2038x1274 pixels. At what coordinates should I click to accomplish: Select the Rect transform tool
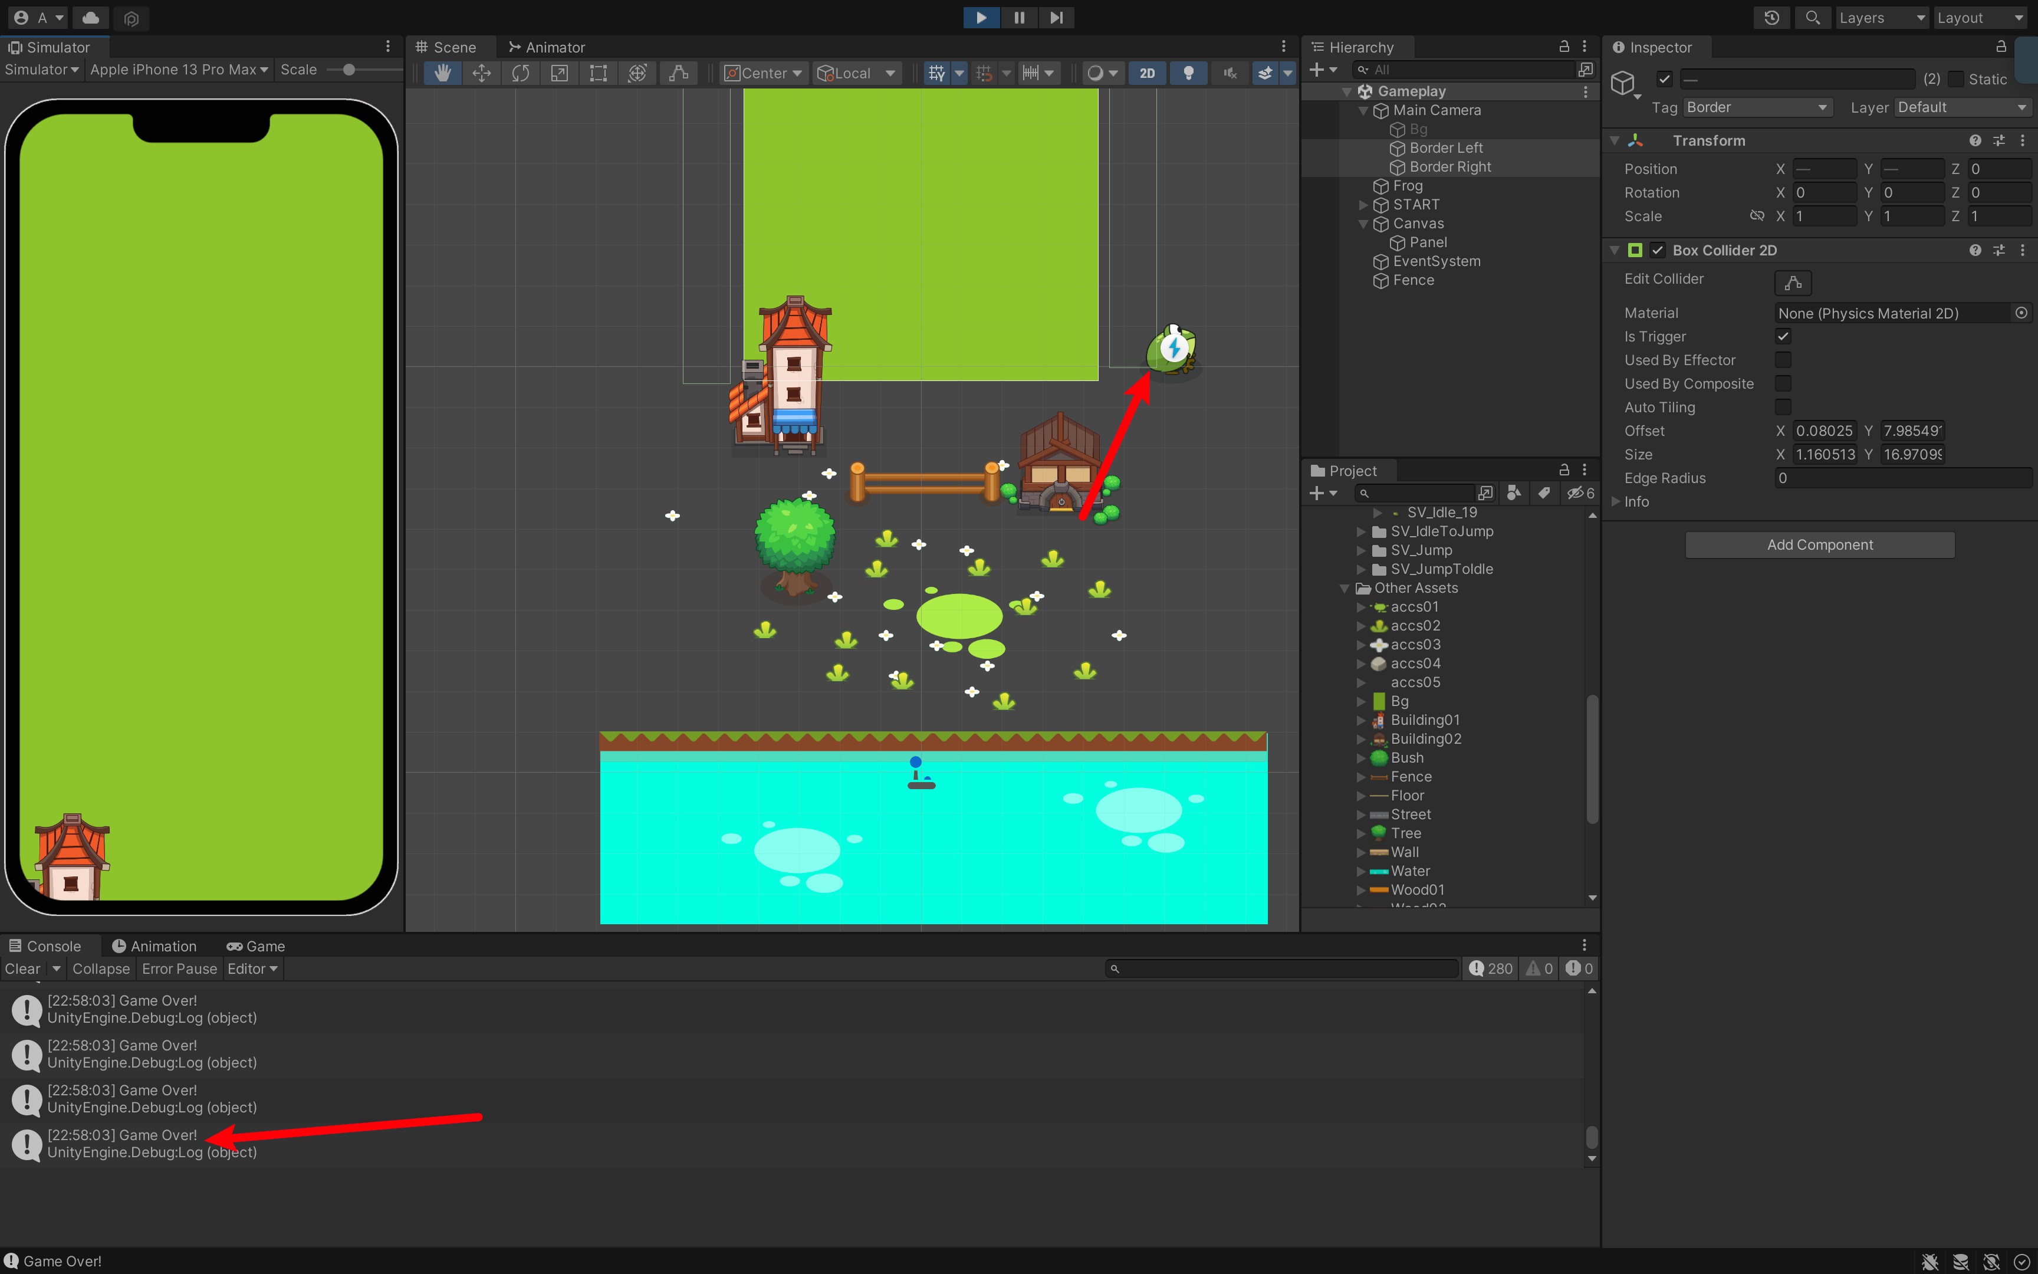pyautogui.click(x=598, y=73)
